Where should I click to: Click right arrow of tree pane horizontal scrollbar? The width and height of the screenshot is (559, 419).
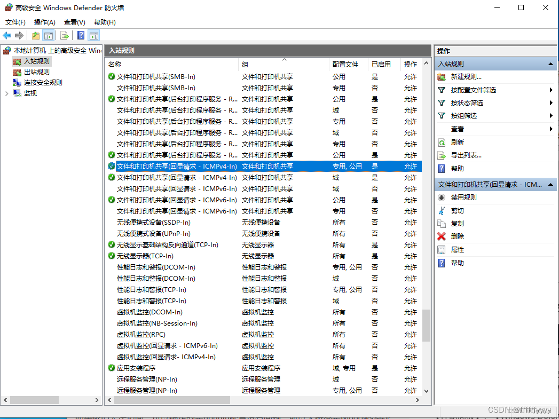click(97, 400)
